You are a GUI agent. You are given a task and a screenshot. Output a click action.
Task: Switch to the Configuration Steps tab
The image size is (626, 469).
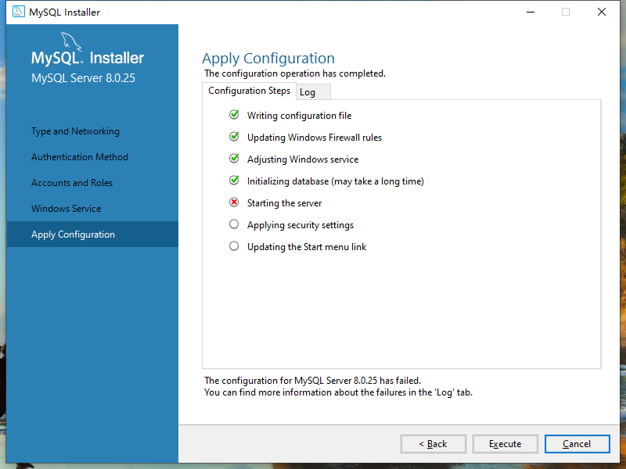tap(249, 91)
